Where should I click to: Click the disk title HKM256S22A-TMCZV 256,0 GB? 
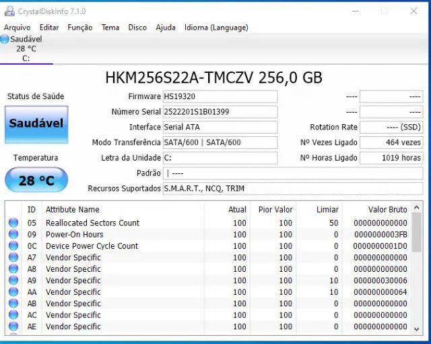214,78
